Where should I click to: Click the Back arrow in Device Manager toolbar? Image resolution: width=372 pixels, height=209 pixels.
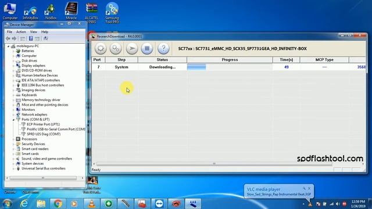pos(8,38)
